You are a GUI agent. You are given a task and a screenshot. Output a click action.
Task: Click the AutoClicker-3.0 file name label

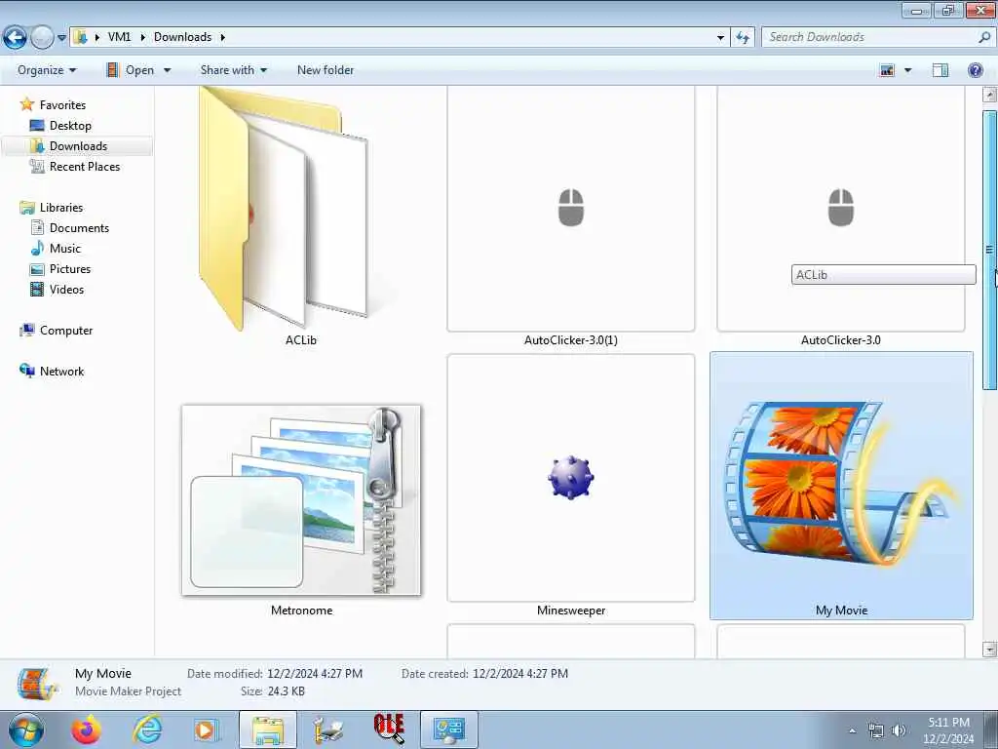pos(841,340)
